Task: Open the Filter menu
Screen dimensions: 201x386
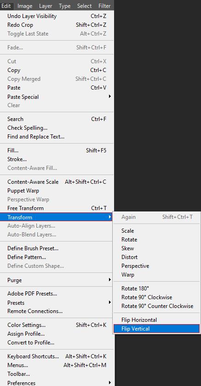Action: click(x=104, y=6)
